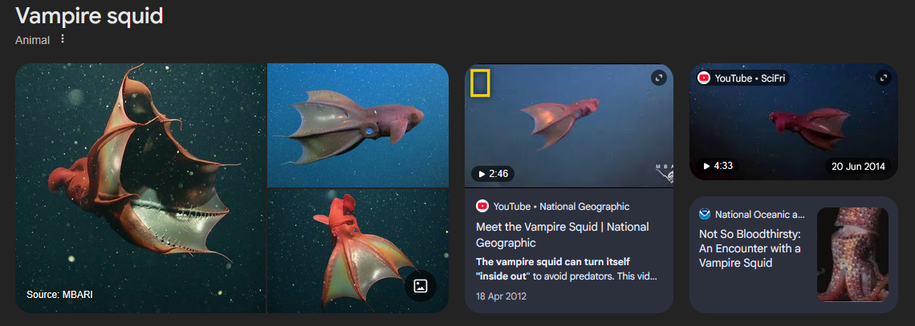
Task: Open 'Meet the Vampire Squid' video link
Action: (563, 235)
